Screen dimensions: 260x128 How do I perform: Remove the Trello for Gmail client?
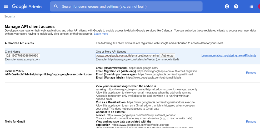tap(251, 121)
